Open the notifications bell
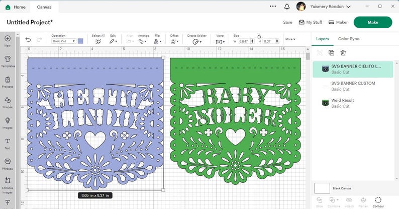399x209 pixels. click(287, 7)
